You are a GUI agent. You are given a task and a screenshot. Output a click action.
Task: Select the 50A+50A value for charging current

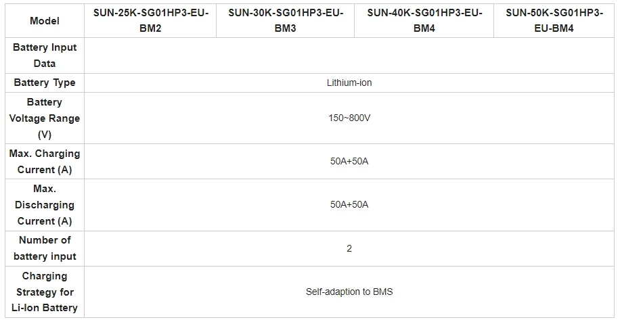click(349, 162)
